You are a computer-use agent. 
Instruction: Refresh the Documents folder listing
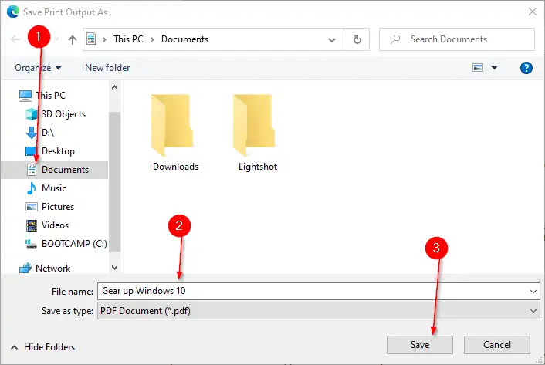click(x=357, y=39)
